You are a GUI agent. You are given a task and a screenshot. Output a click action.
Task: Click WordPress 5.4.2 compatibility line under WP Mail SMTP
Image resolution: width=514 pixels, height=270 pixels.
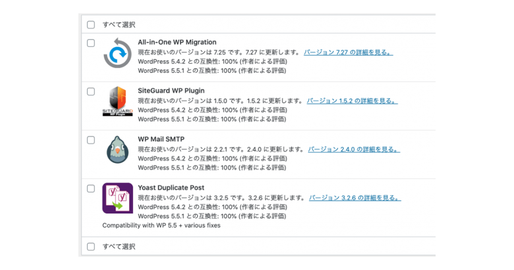tap(212, 159)
